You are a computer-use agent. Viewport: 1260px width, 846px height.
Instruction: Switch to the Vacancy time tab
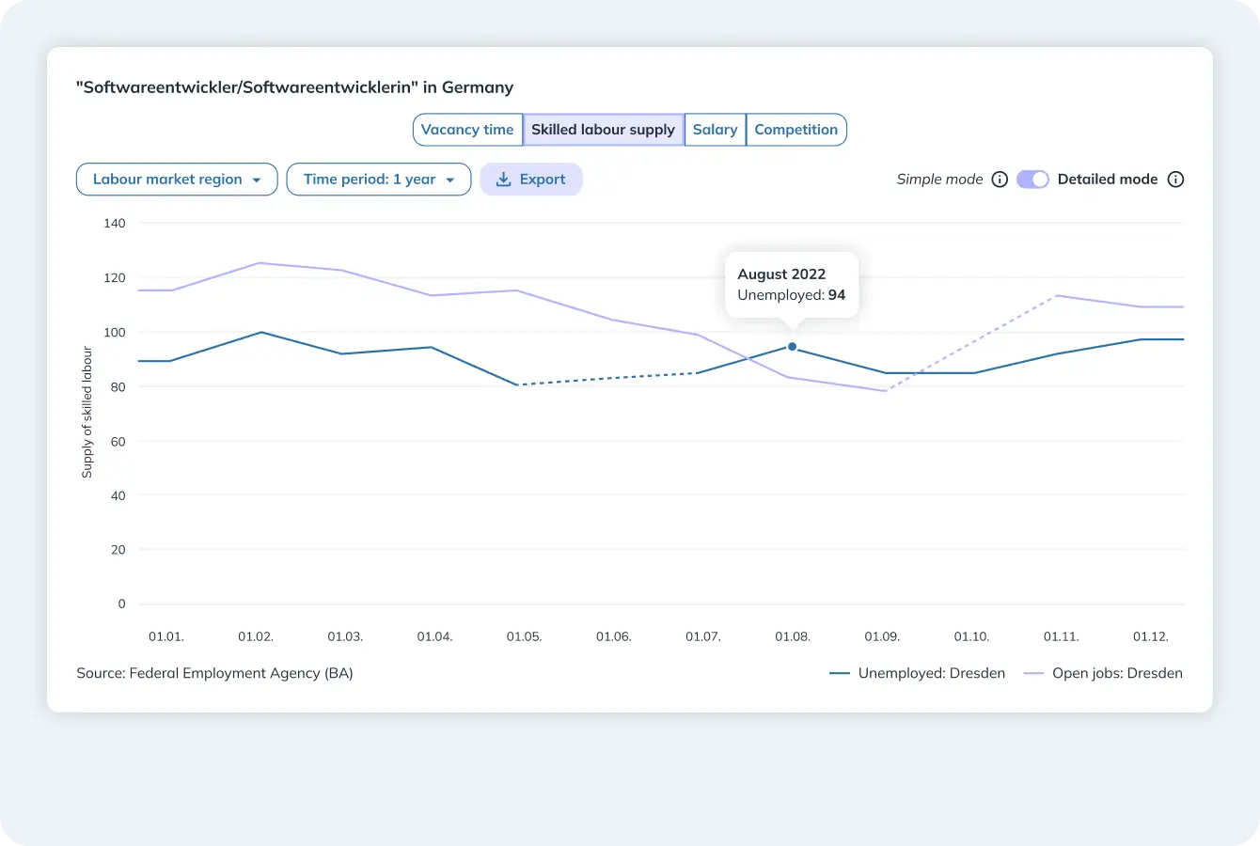pos(467,130)
